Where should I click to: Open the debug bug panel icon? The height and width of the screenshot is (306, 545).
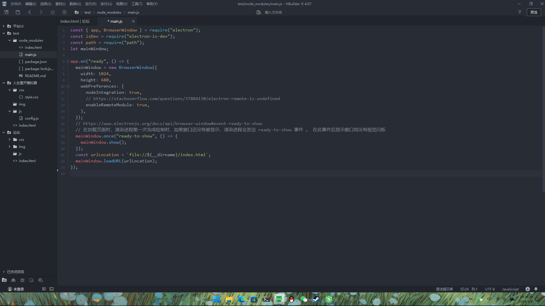click(x=22, y=280)
